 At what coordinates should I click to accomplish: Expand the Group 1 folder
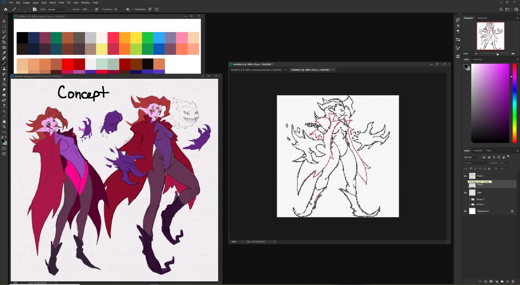tap(469, 204)
